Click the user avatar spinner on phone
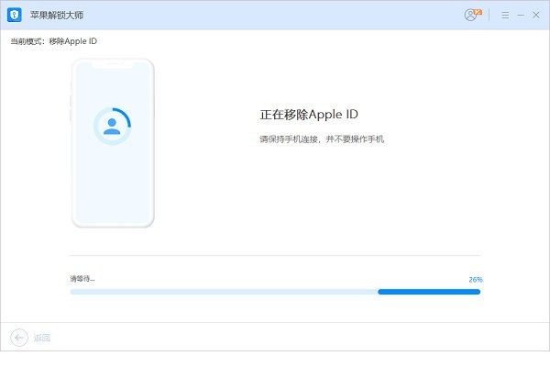This screenshot has width=550, height=367. tap(112, 127)
